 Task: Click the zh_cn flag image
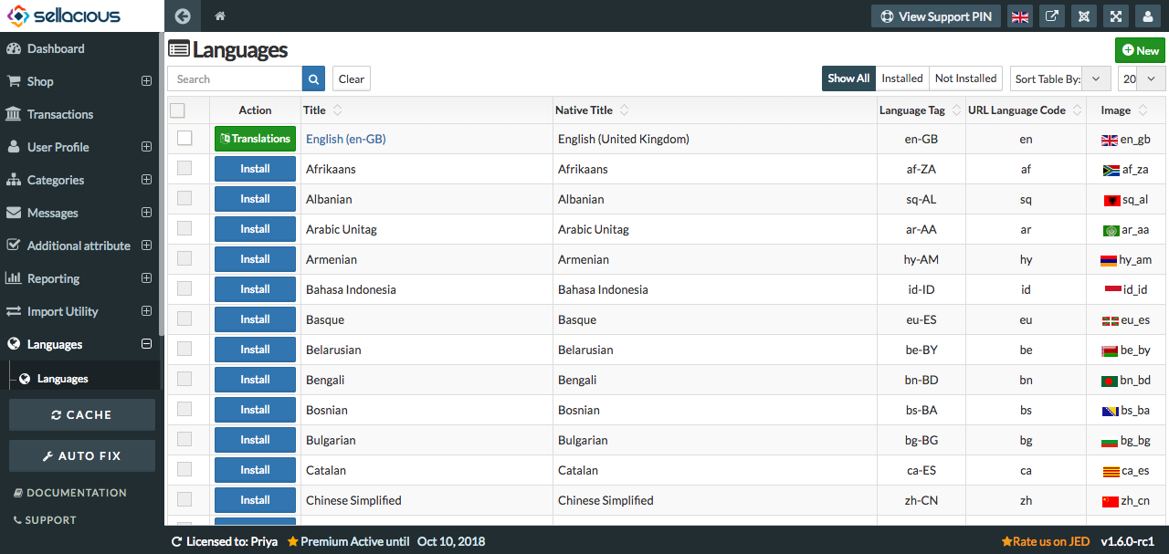(1110, 501)
